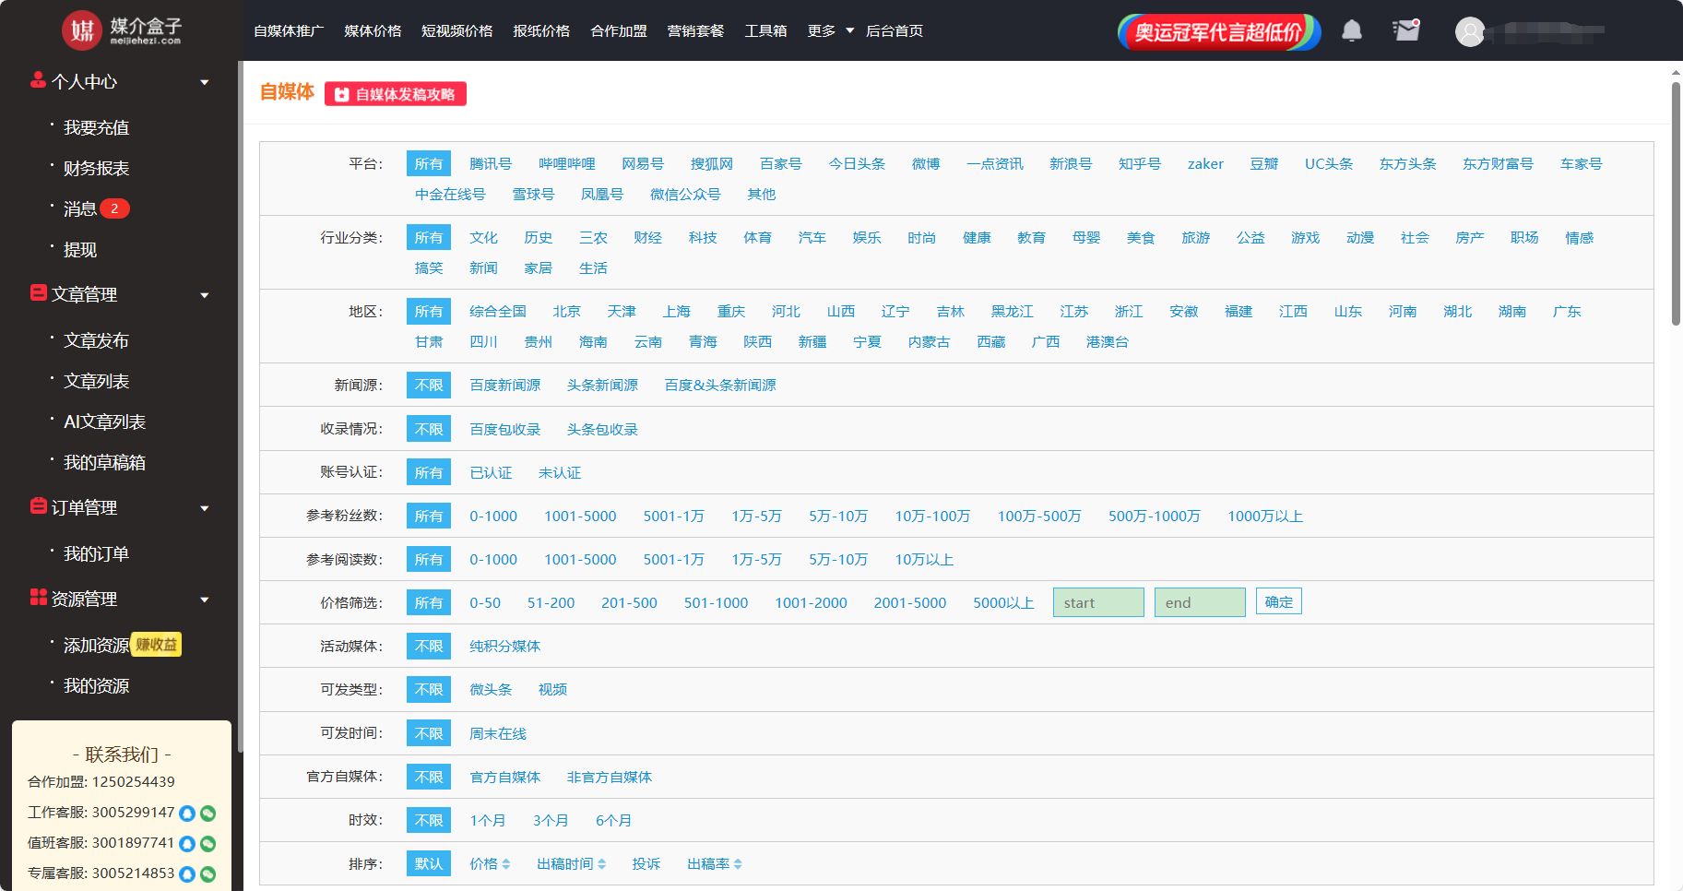This screenshot has height=891, width=1683.
Task: Select 微信公众号 platform filter
Action: 685,194
